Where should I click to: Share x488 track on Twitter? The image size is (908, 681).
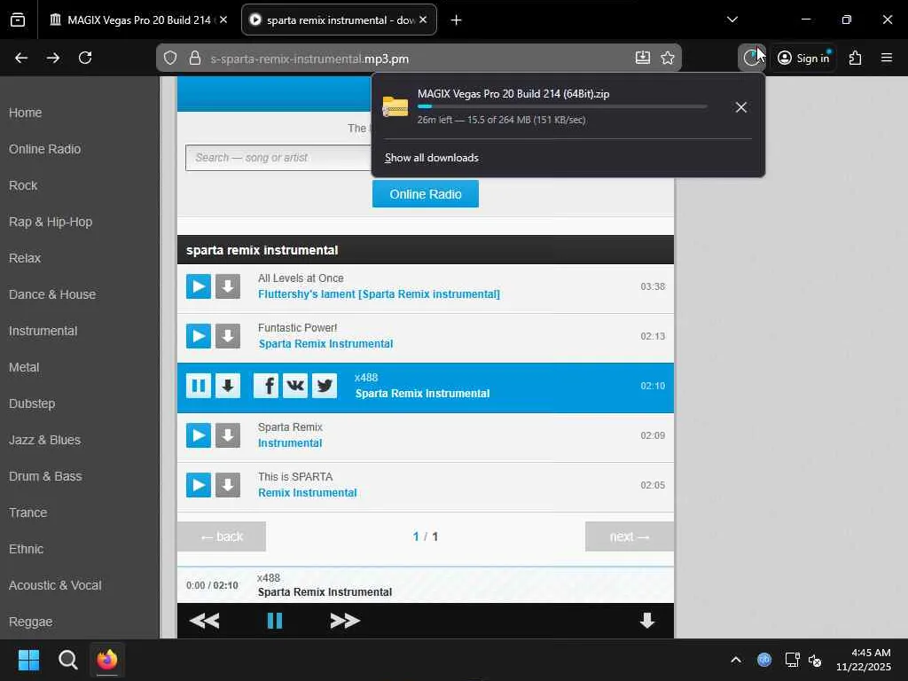325,386
